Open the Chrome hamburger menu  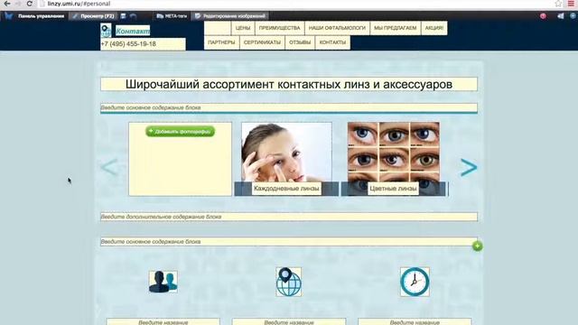coord(571,4)
